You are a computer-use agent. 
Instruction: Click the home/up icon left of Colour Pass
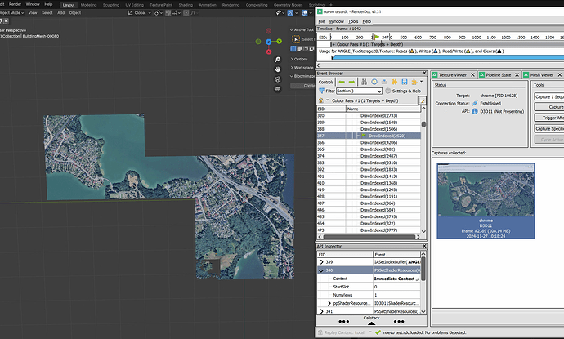[321, 100]
